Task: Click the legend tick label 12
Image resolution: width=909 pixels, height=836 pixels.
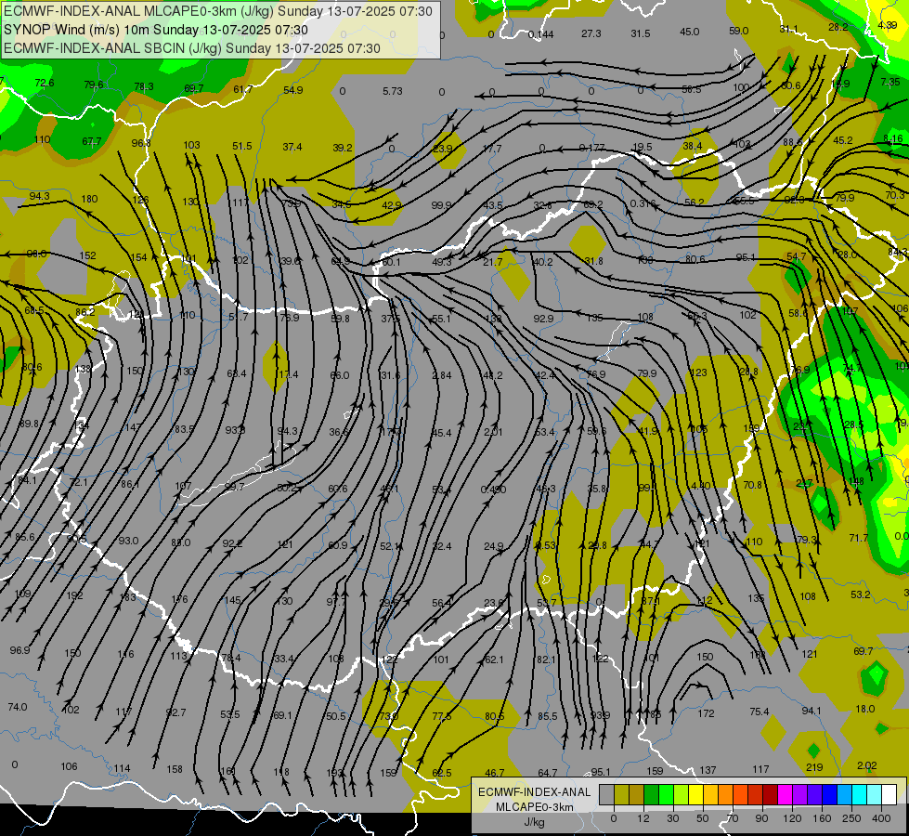Action: pyautogui.click(x=643, y=818)
